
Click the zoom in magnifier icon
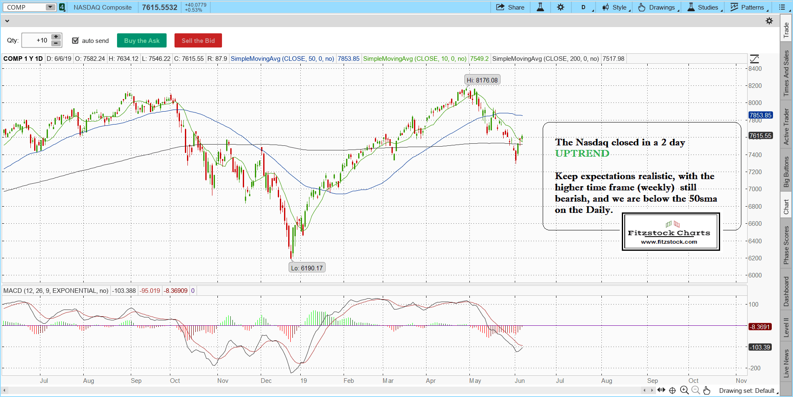(684, 390)
